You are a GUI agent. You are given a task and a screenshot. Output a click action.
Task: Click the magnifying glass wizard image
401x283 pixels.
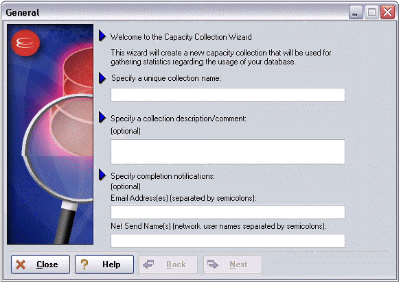coord(50,134)
